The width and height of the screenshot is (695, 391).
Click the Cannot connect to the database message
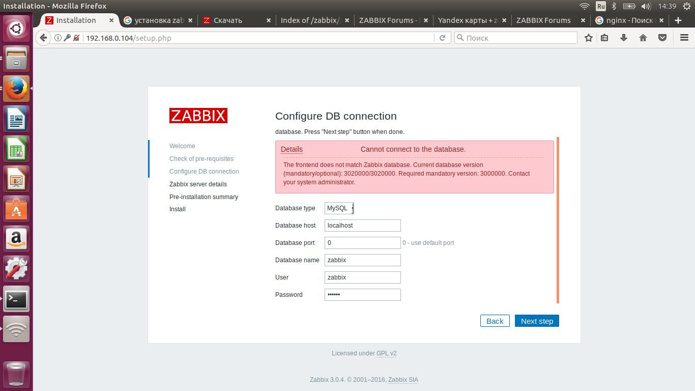pos(413,149)
